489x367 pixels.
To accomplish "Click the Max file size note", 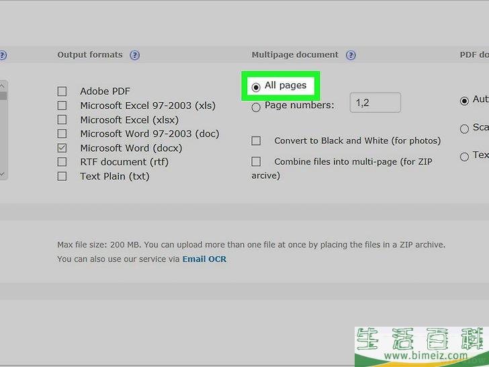I will click(251, 245).
